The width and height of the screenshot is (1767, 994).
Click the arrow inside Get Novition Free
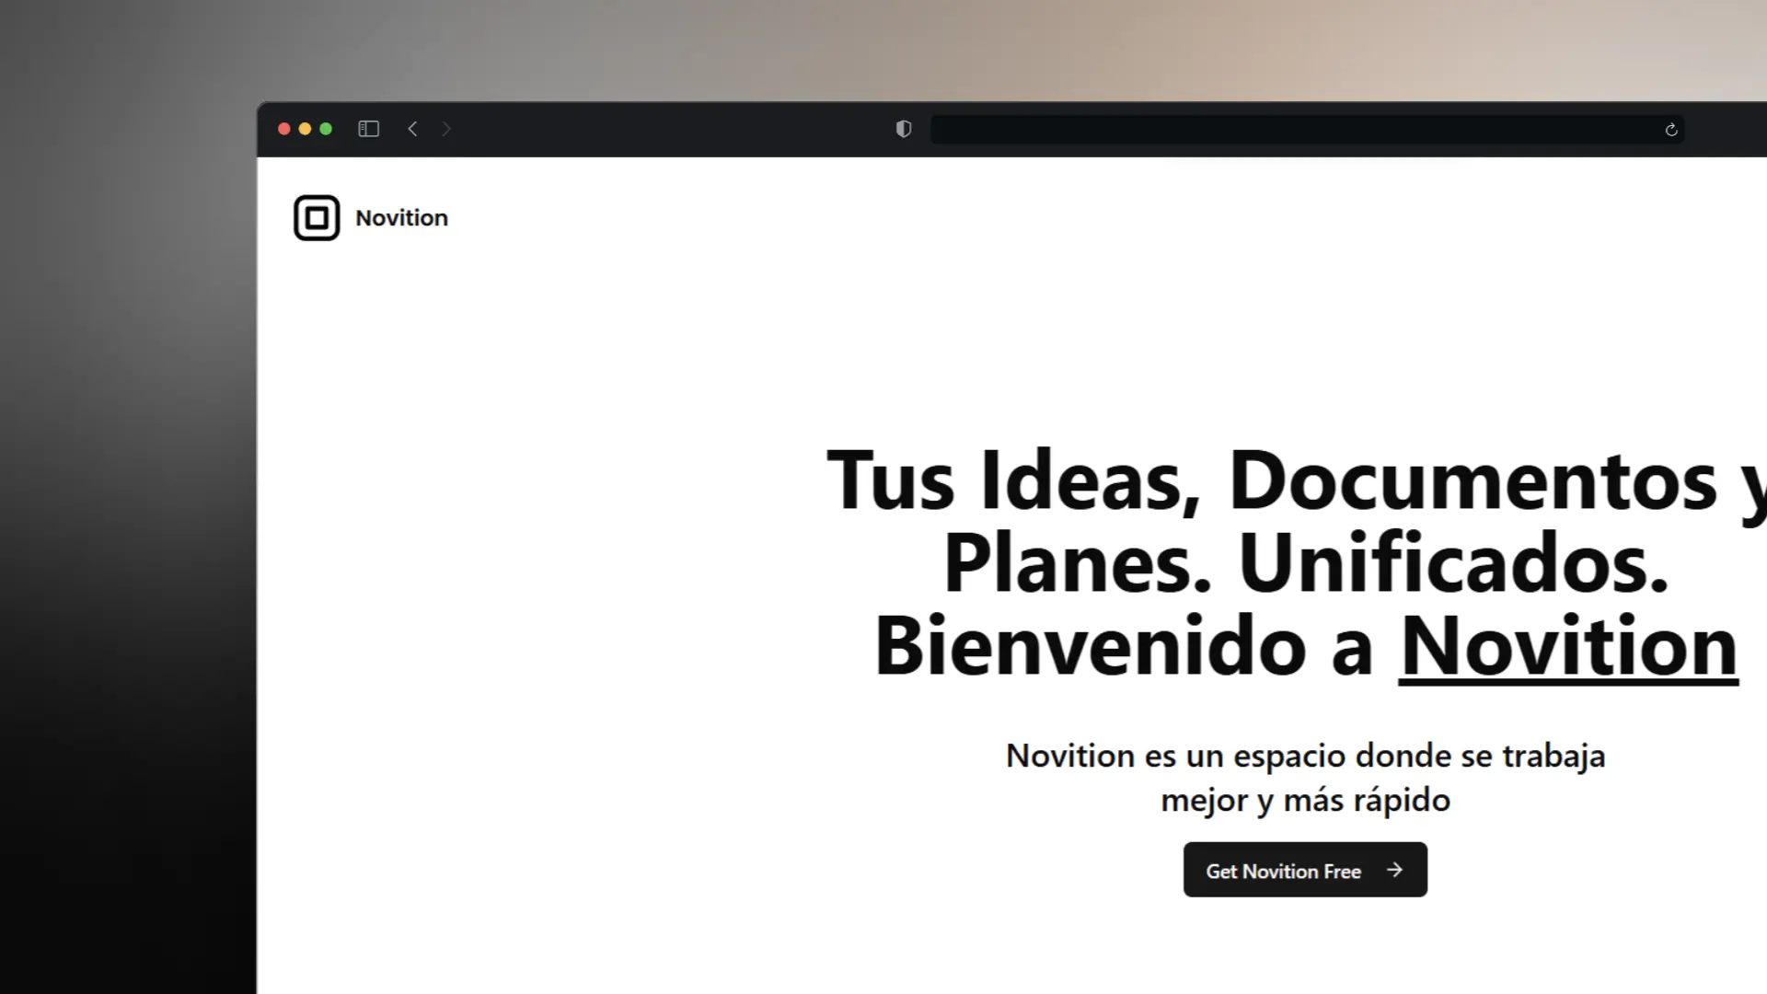point(1394,870)
